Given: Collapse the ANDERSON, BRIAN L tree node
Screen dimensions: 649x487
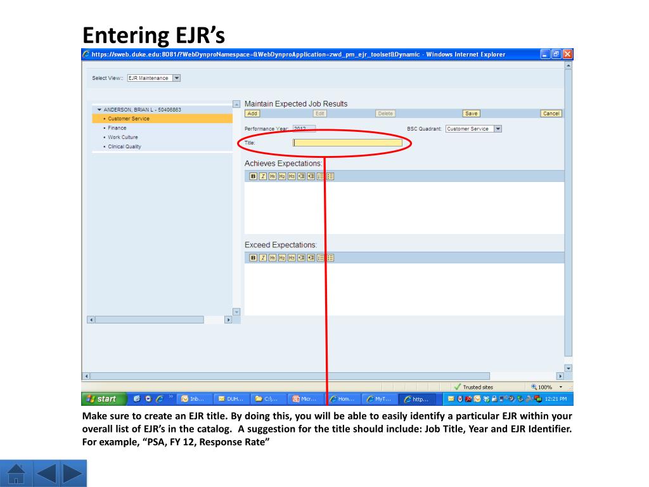Looking at the screenshot, I should [100, 110].
